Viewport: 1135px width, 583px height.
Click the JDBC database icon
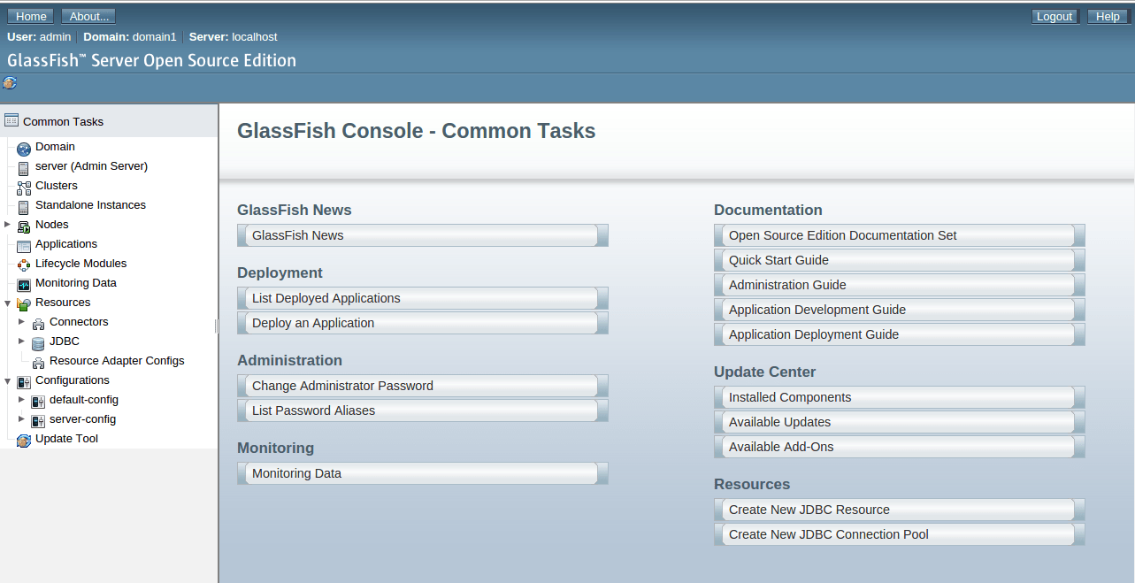pyautogui.click(x=38, y=343)
